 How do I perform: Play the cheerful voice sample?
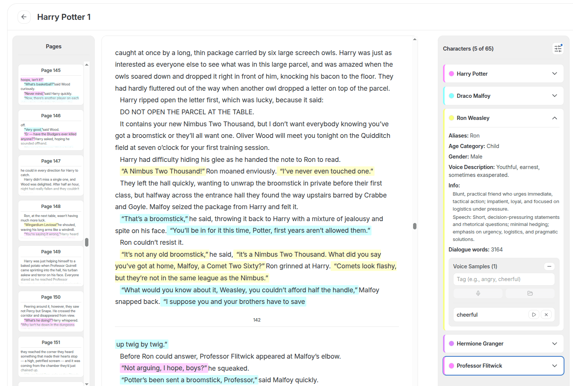[533, 314]
